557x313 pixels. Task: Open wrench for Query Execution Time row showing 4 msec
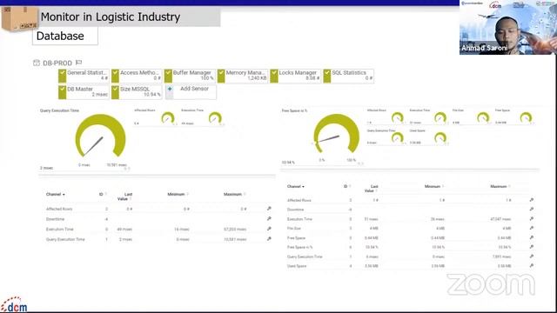click(532, 256)
